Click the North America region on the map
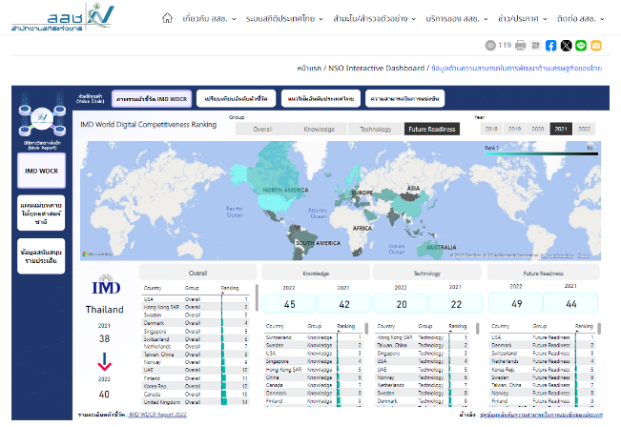 tap(285, 190)
